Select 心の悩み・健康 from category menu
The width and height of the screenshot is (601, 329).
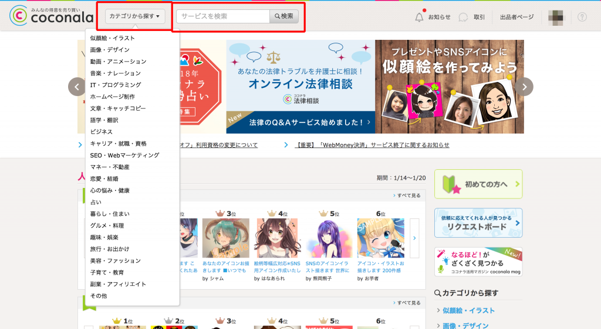(110, 190)
